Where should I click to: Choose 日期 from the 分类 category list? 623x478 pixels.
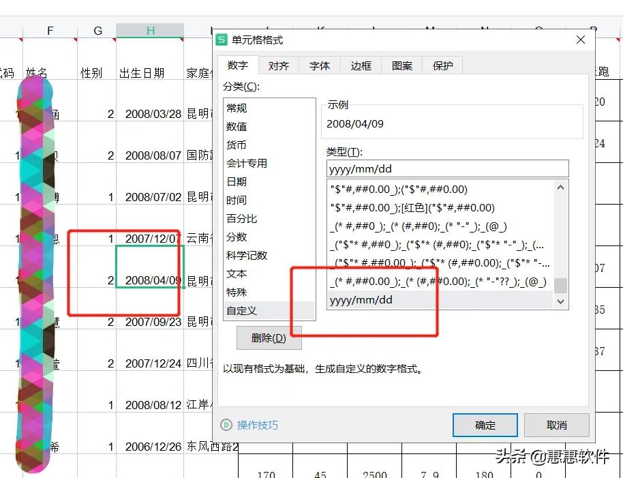243,181
